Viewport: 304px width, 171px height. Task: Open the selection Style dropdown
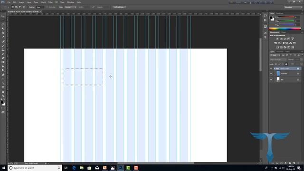70,7
